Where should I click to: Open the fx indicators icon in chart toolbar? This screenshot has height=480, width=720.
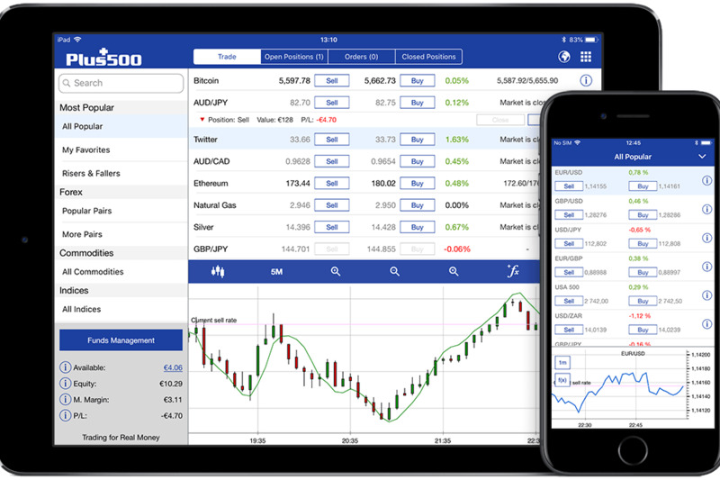(513, 271)
